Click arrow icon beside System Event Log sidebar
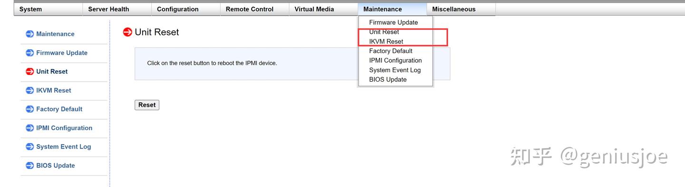 click(29, 147)
